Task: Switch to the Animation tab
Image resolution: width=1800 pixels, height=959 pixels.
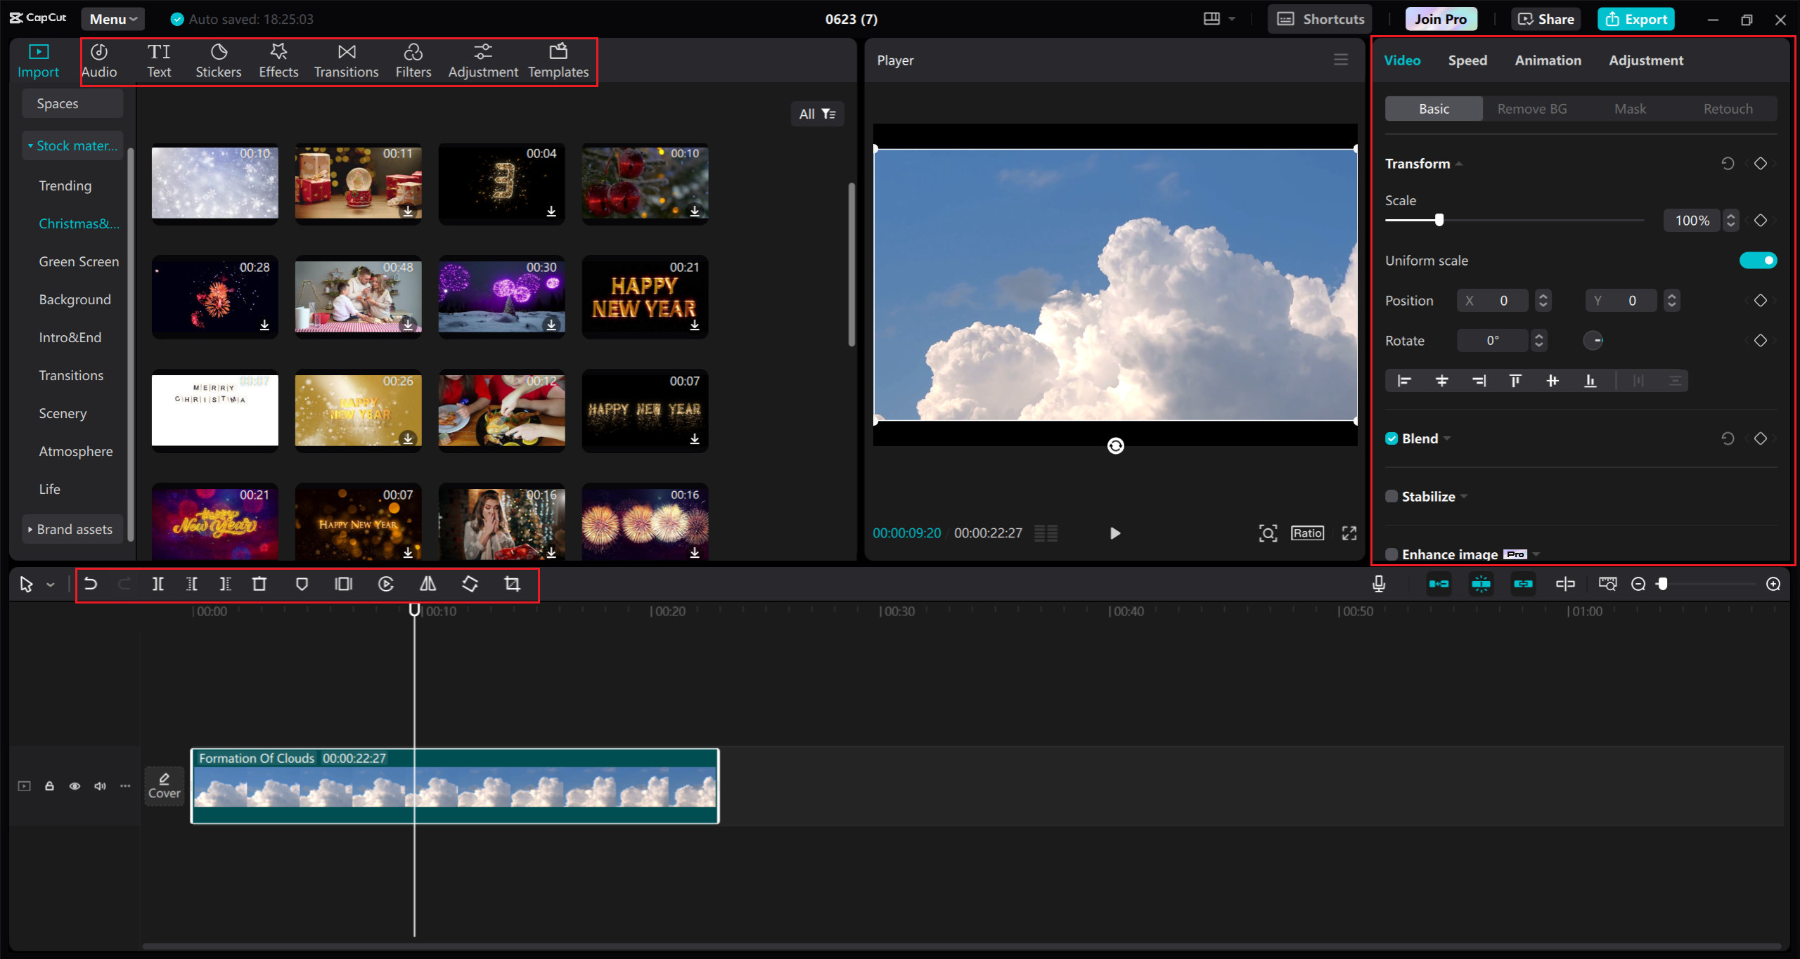Action: pos(1548,60)
